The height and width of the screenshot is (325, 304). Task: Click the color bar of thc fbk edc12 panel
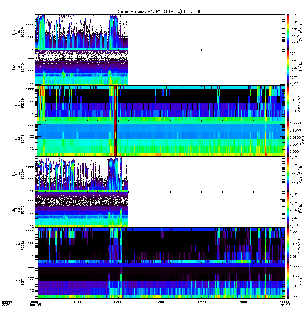(x=287, y=245)
